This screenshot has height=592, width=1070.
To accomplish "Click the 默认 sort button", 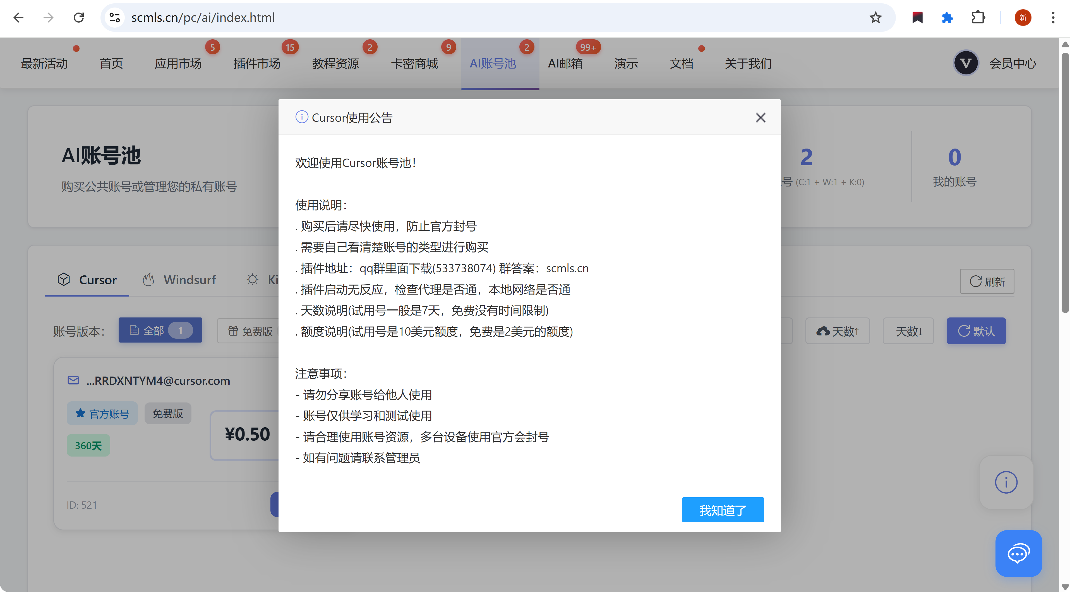I will point(976,331).
